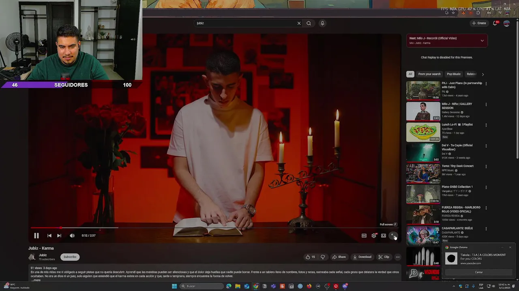Open the Create menu
519x291 pixels.
[479, 23]
